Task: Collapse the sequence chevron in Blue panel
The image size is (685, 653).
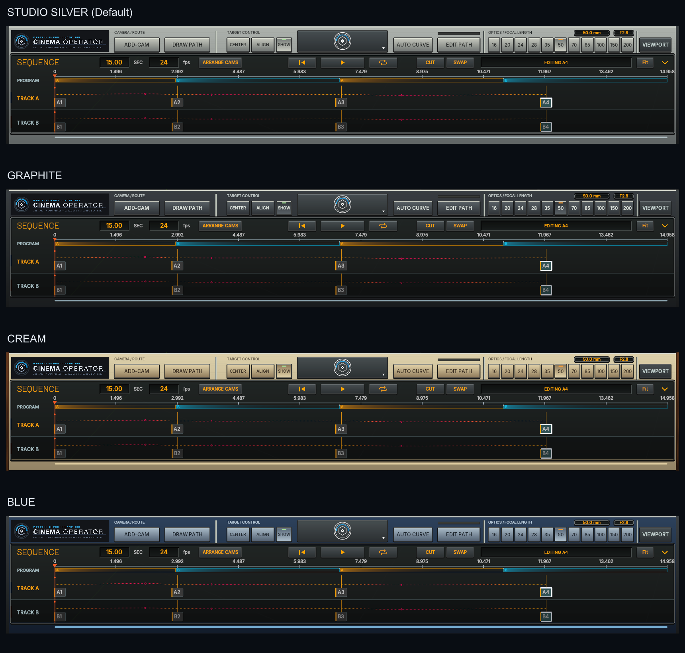Action: pyautogui.click(x=665, y=552)
